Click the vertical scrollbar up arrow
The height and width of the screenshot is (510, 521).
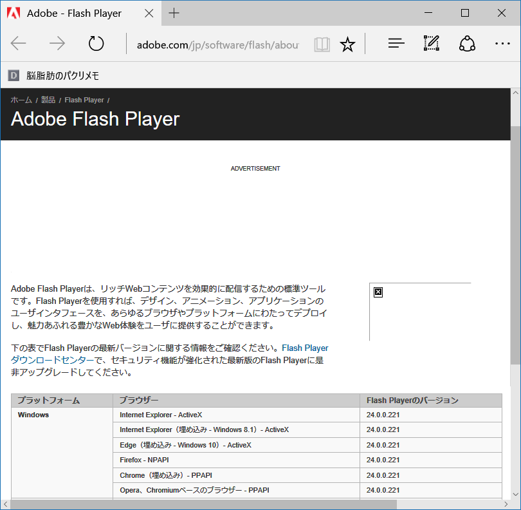tap(515, 93)
